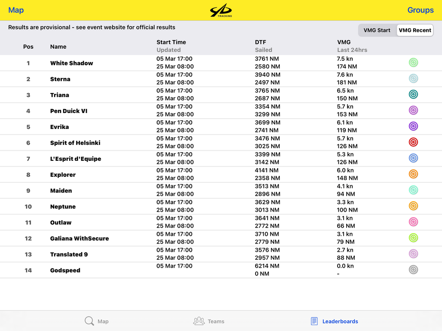Click the Updated sub-header
Viewport: 442px width, 331px height.
point(169,50)
